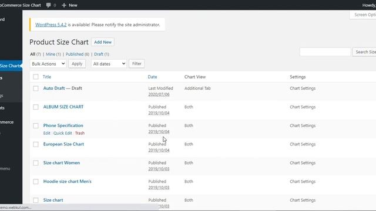Check the last Size chart row checkbox
This screenshot has width=376, height=211.
[36, 200]
